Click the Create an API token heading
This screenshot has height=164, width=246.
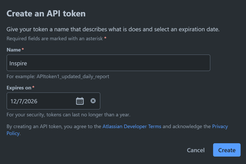click(x=46, y=13)
